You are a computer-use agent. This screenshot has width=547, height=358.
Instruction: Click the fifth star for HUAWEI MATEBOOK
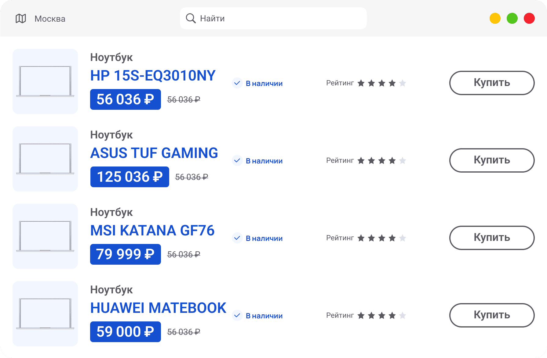(x=403, y=315)
